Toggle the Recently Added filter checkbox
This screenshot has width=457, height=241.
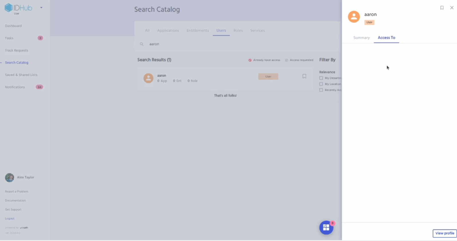[x=321, y=90]
